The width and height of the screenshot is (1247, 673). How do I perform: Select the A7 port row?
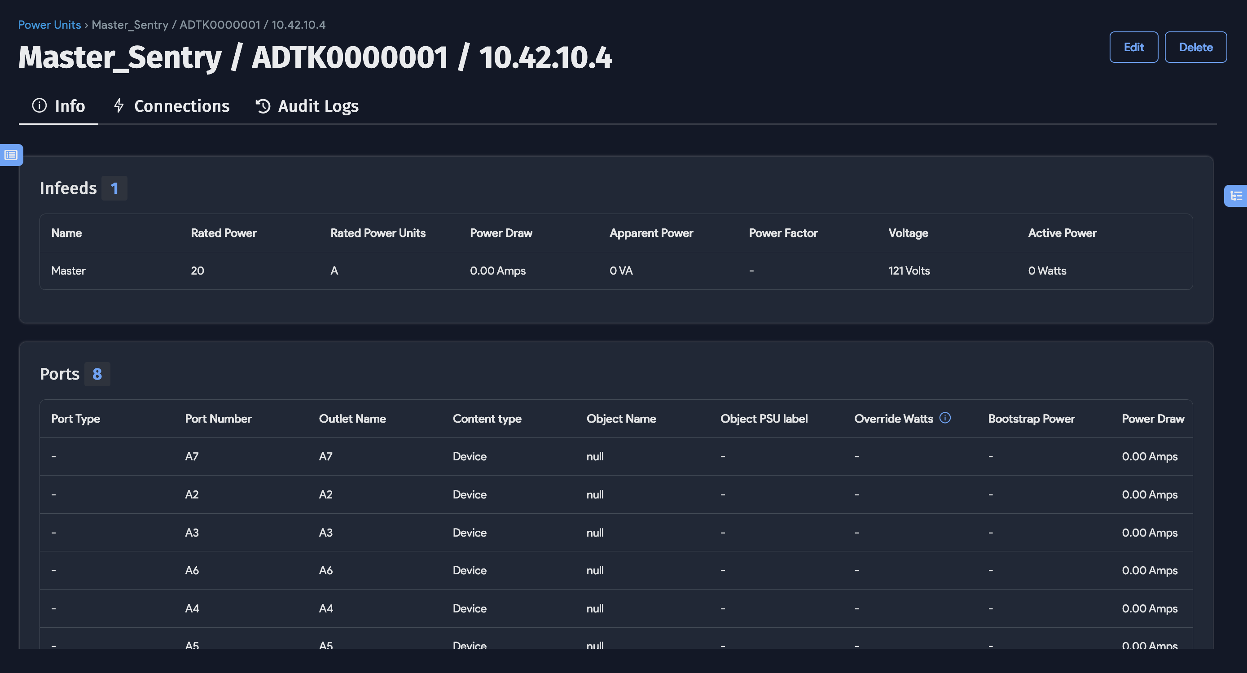coord(616,456)
